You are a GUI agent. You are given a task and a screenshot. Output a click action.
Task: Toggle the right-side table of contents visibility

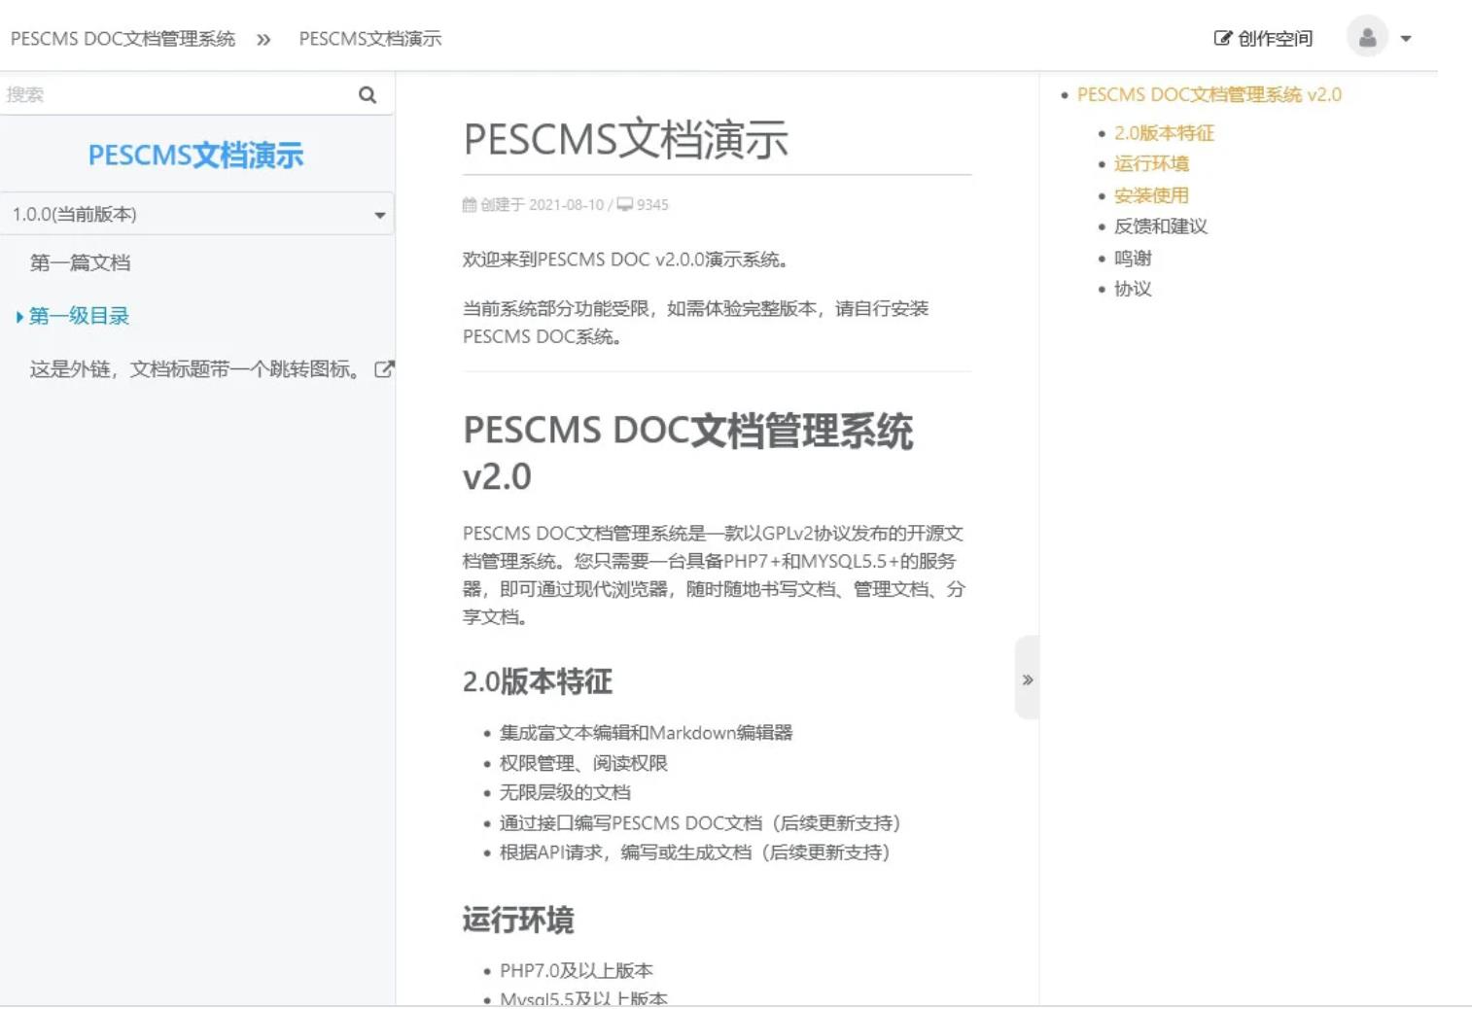(1027, 679)
